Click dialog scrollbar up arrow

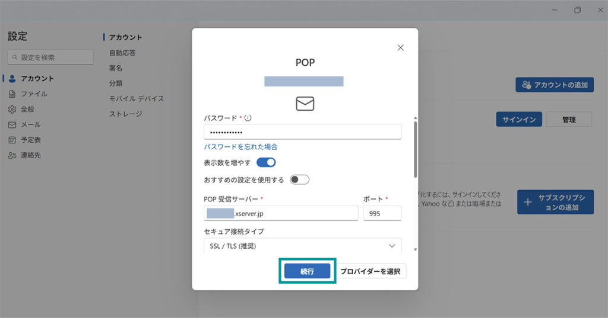(415, 118)
